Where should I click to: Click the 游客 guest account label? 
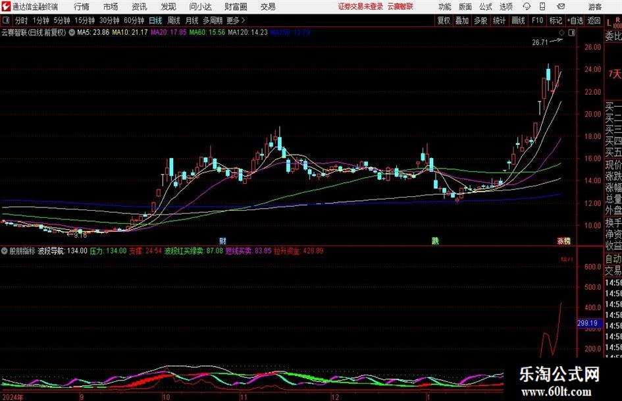[595, 7]
